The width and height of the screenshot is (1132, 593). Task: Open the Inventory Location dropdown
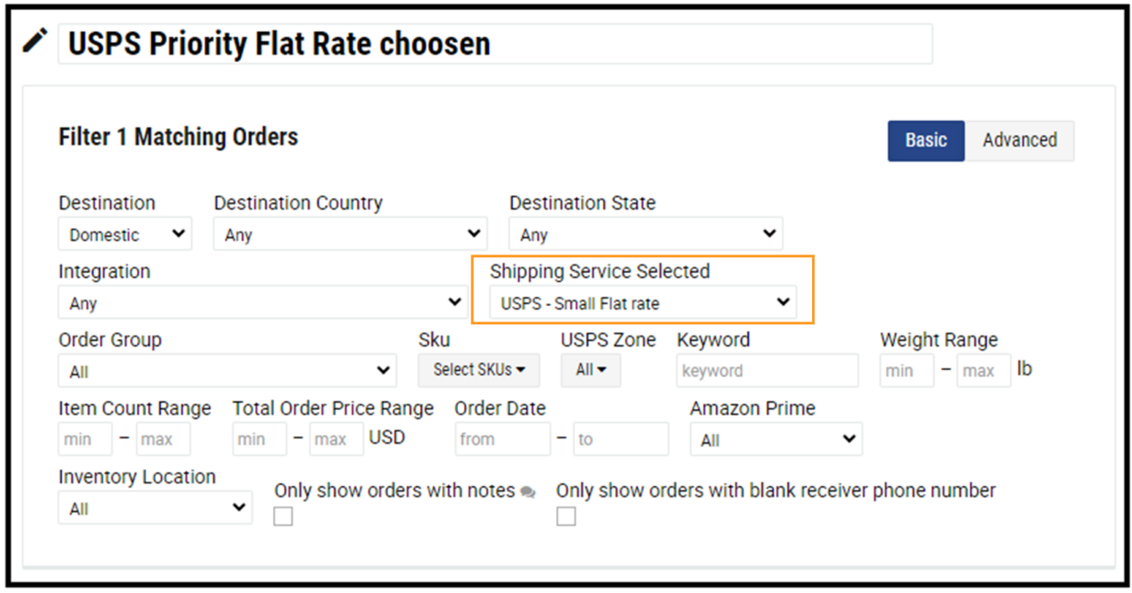154,507
